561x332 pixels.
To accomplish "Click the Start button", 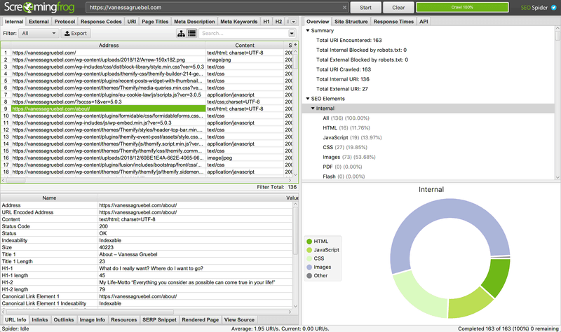I will point(365,8).
